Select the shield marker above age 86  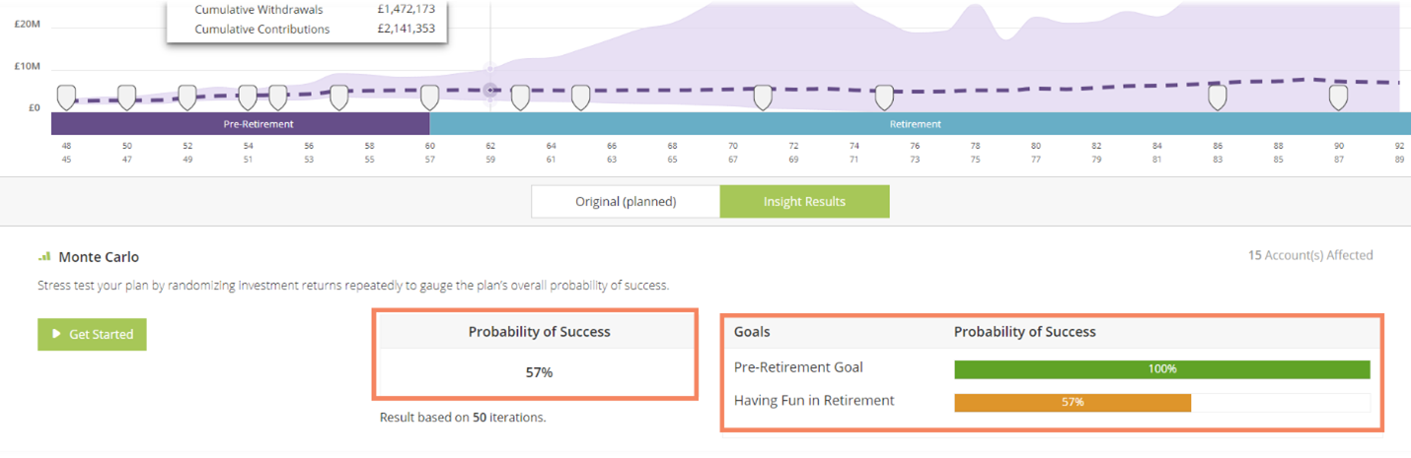point(1217,97)
